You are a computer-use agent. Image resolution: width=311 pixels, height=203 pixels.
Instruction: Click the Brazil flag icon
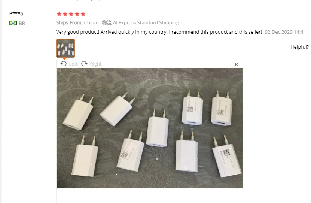coord(13,23)
